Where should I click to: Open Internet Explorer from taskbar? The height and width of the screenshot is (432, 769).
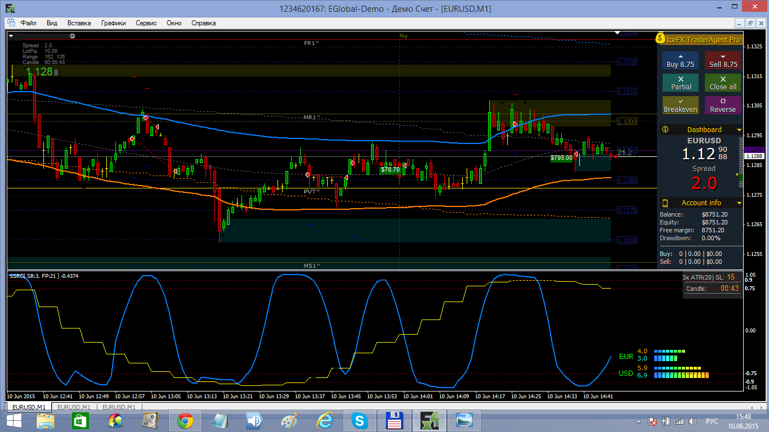click(x=325, y=421)
